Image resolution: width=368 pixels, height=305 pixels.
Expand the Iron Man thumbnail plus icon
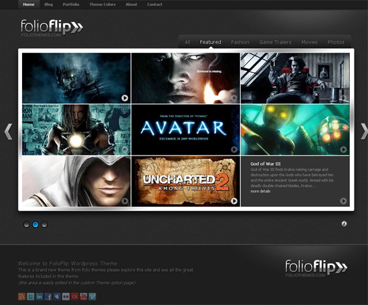coord(124,149)
